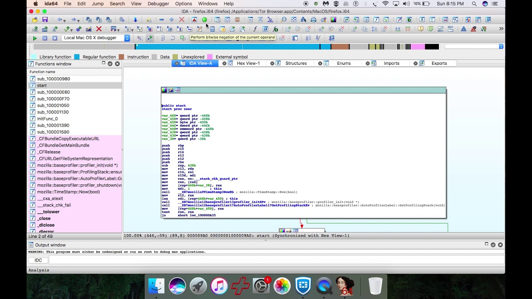Viewport: 532px width, 299px height.
Task: Click the red X delete icon in second toolbar row
Action: 99,29
